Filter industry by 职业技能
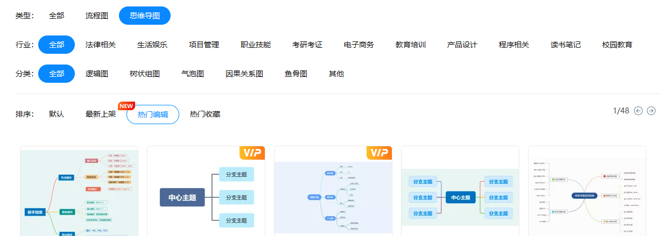Viewport: 662px width, 236px height. (x=256, y=45)
